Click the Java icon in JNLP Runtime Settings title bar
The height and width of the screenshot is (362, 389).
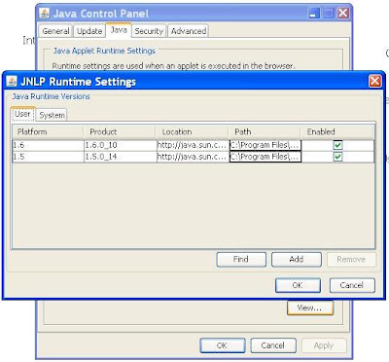(12, 81)
